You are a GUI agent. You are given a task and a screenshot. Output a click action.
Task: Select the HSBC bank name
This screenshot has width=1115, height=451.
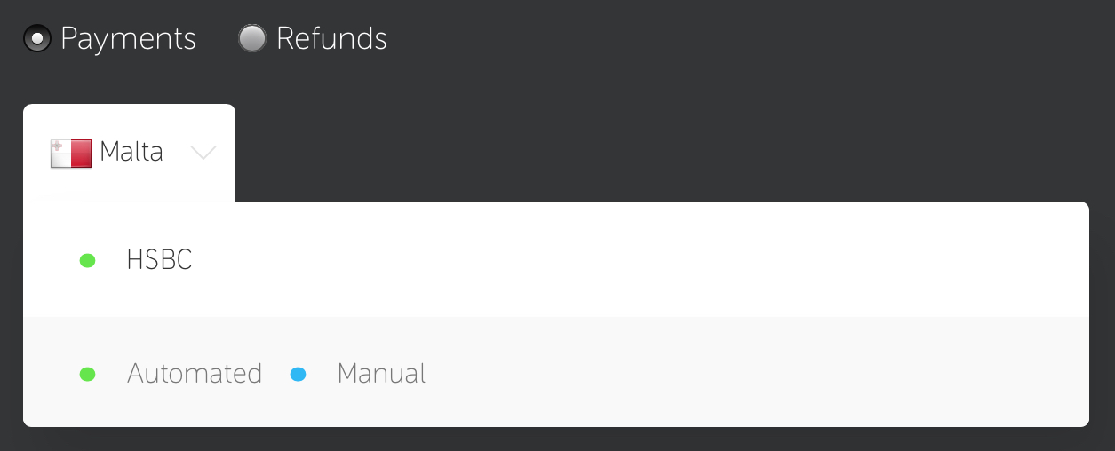(160, 260)
